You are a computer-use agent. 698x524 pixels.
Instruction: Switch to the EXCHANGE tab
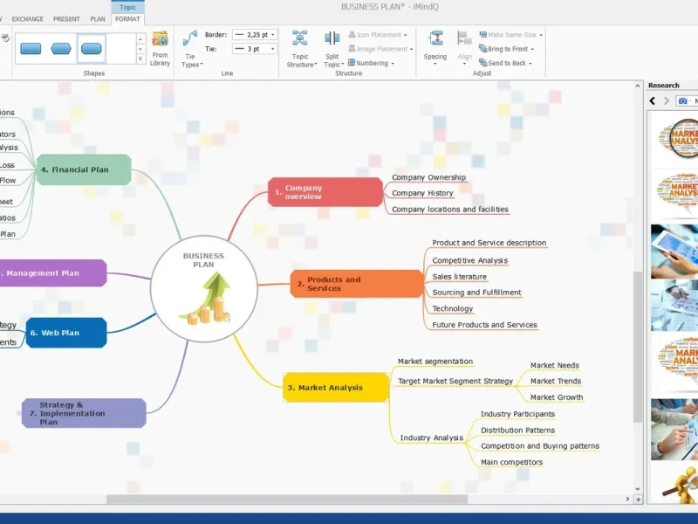[28, 19]
